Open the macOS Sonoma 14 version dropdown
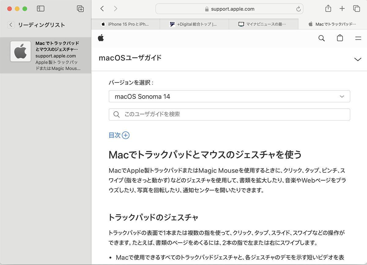The image size is (367, 265). [x=229, y=96]
